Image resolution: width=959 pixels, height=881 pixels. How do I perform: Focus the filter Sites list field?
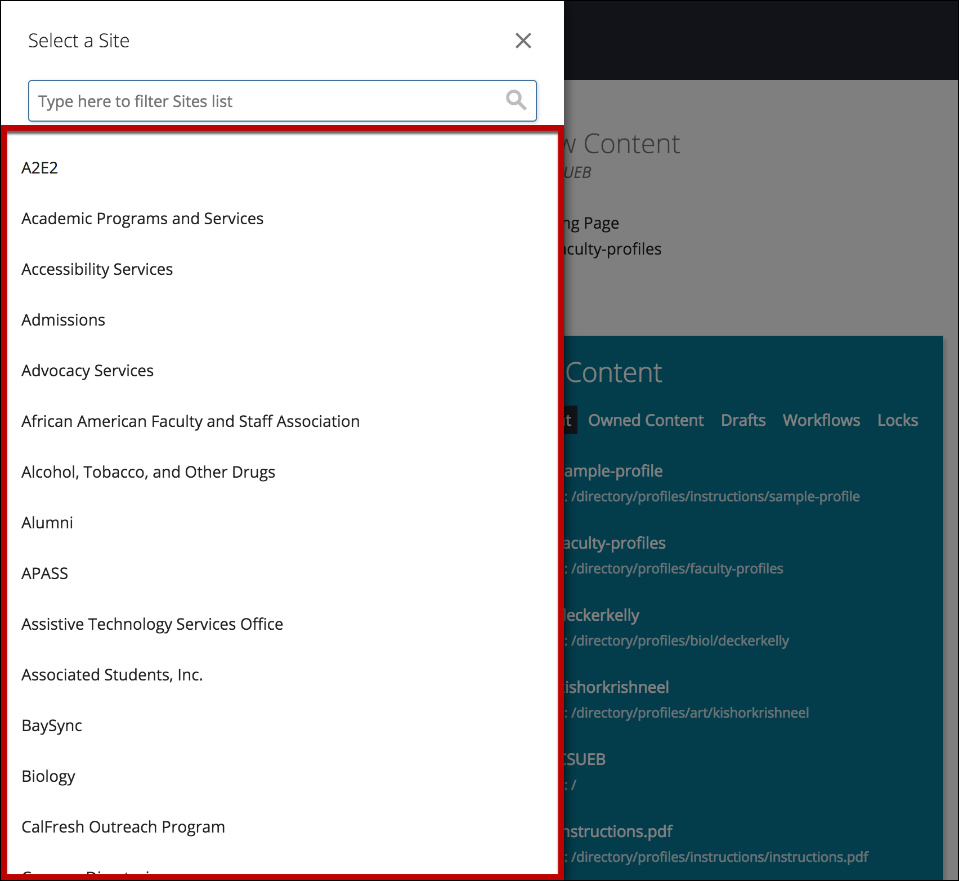[x=282, y=101]
